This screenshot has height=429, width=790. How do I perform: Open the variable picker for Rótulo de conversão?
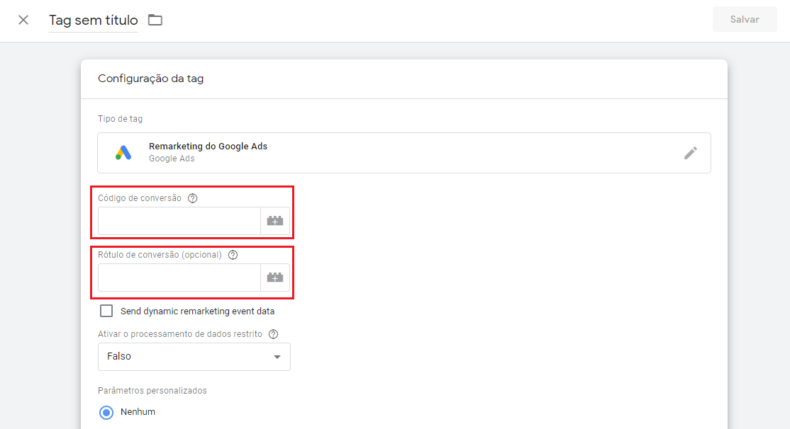[276, 278]
